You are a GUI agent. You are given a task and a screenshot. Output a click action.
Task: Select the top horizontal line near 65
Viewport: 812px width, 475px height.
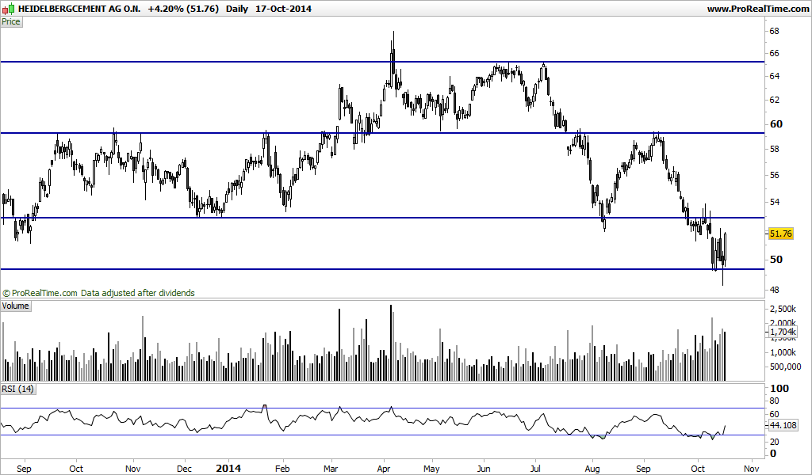coord(382,62)
